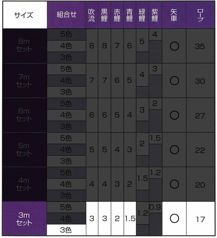
Task: Click the 5m セット row label
Action: pos(24,150)
